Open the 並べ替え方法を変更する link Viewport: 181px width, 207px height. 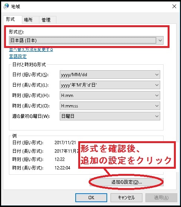pos(31,50)
